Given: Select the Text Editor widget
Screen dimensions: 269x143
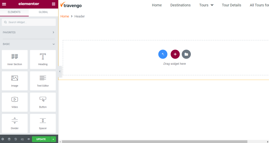Looking at the screenshot, I should [43, 81].
